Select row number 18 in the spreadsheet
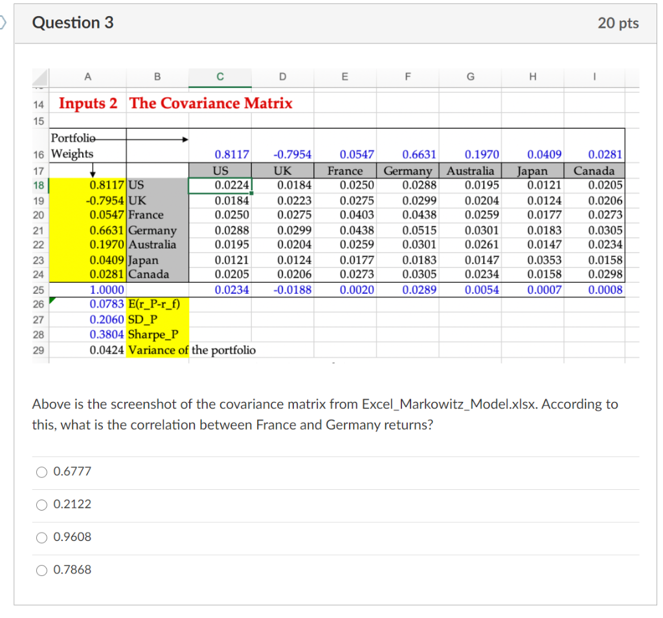 tap(39, 184)
